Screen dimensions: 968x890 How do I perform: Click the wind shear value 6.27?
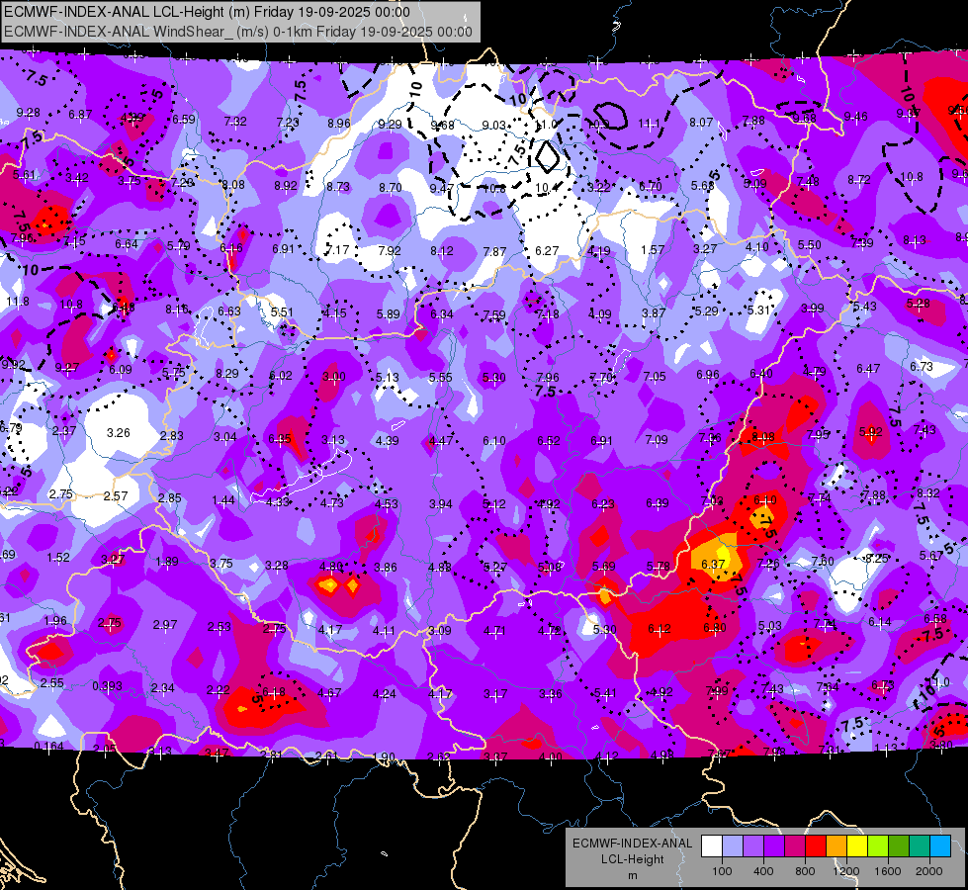point(547,251)
